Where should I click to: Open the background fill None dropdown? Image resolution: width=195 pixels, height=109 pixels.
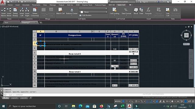[106, 12]
